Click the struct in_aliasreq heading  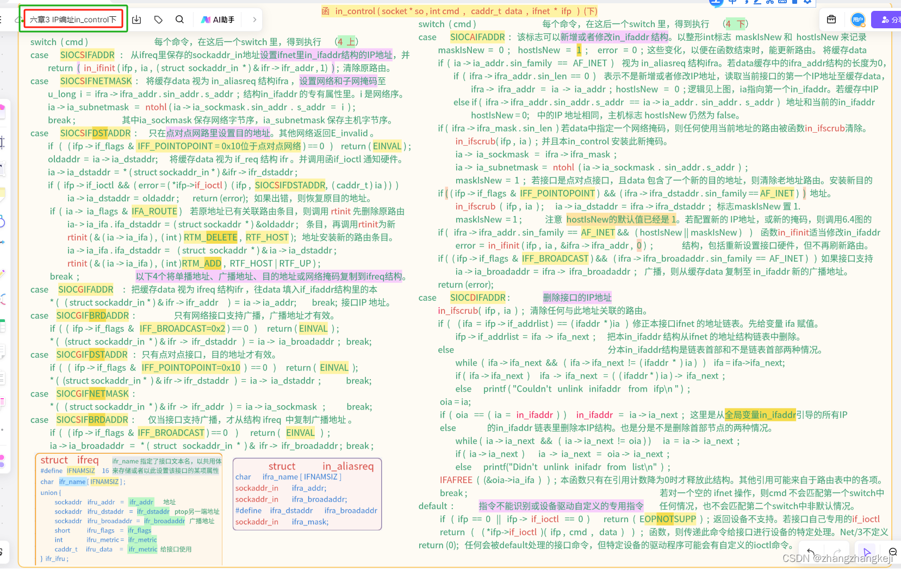[x=321, y=466]
